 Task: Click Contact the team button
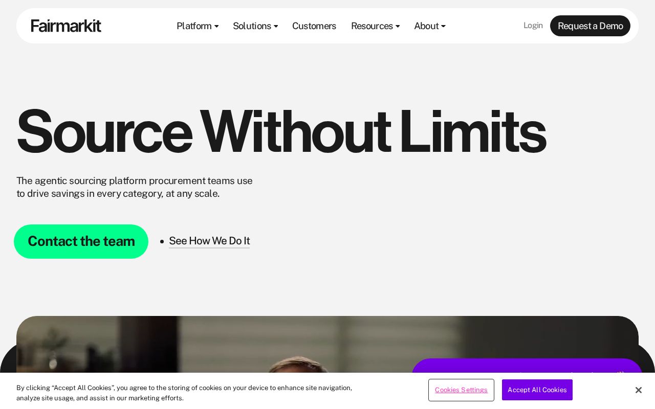point(81,241)
